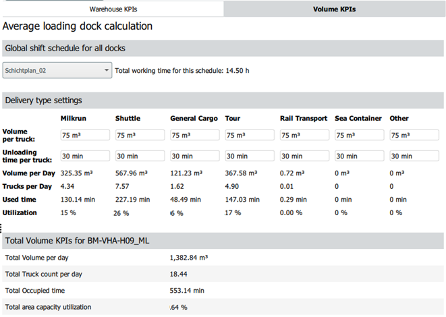446x317 pixels.
Task: Select the Other column header
Action: pyautogui.click(x=399, y=118)
